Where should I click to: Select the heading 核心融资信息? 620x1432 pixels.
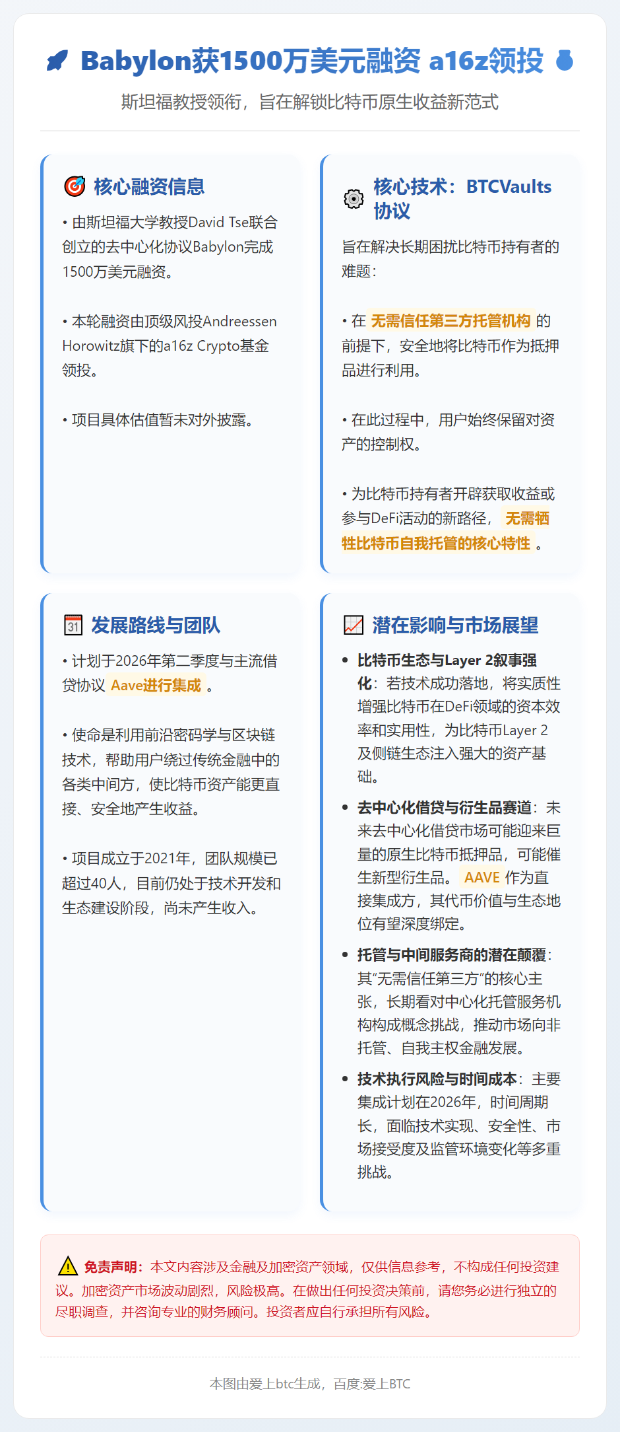click(149, 187)
